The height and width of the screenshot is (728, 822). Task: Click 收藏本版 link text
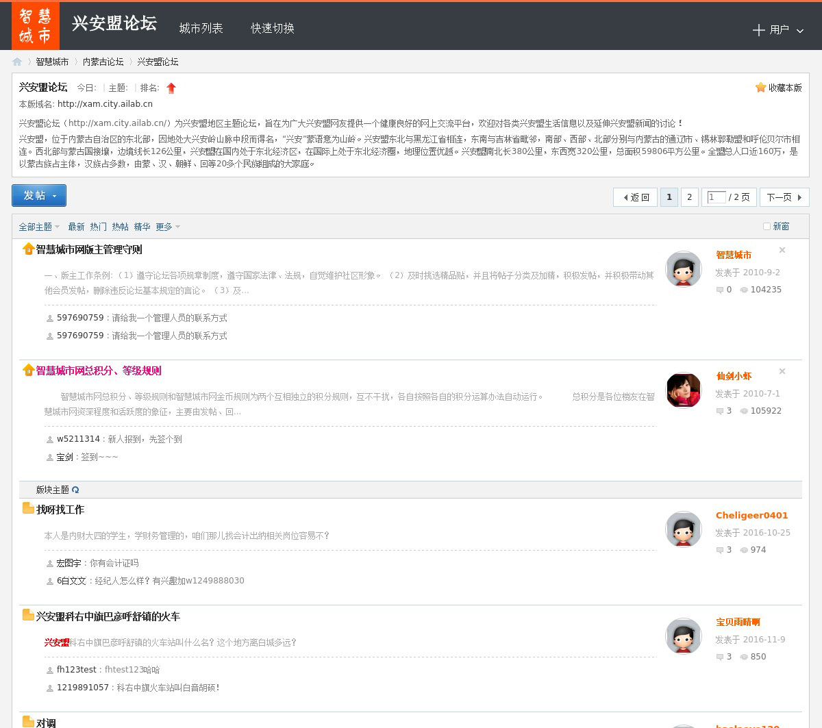point(785,88)
